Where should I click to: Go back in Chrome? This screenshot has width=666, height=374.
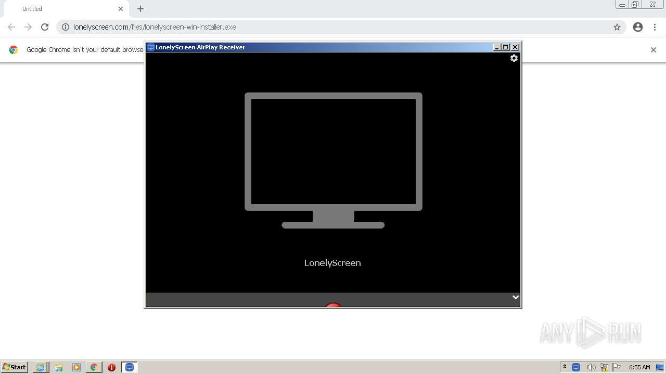(11, 27)
